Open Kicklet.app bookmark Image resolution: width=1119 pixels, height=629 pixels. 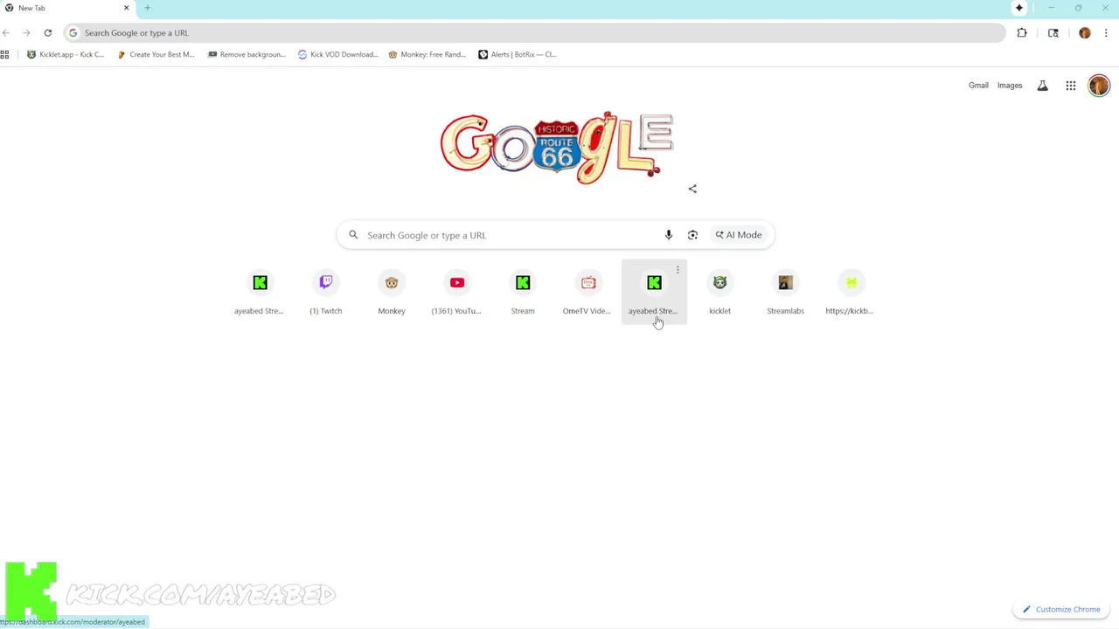tap(66, 54)
